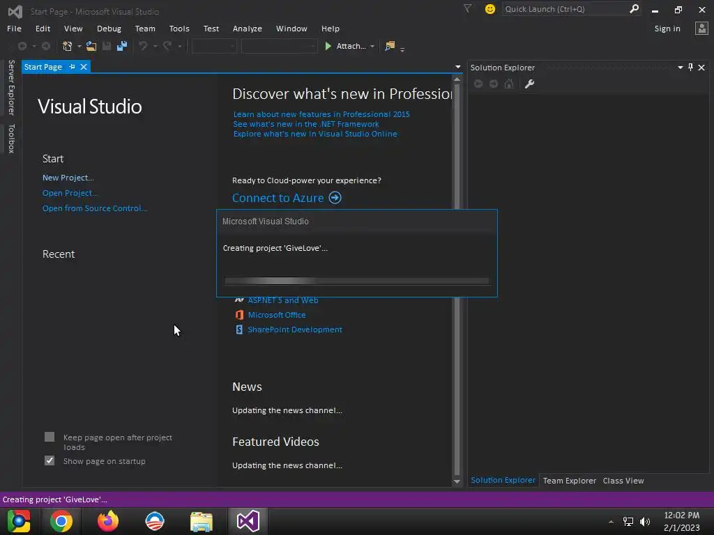The width and height of the screenshot is (714, 535).
Task: Open Firefox from the taskbar
Action: click(108, 521)
